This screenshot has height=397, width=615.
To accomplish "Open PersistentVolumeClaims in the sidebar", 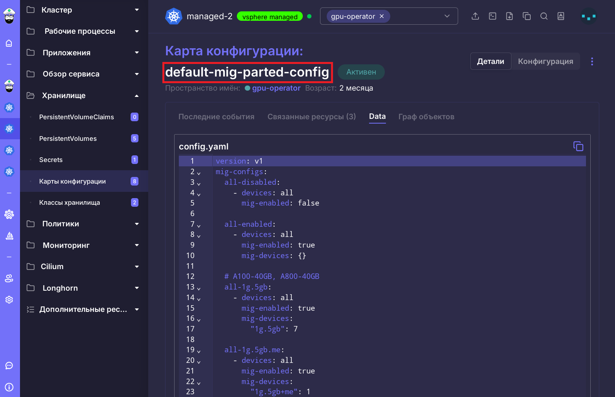I will [x=84, y=117].
